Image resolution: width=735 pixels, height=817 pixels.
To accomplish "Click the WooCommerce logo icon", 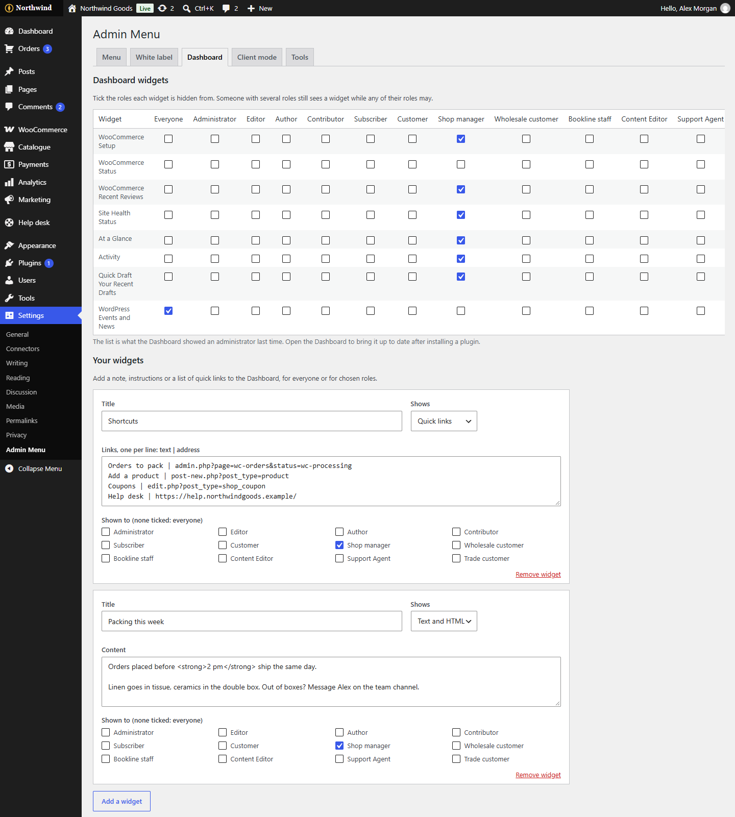I will (x=9, y=130).
